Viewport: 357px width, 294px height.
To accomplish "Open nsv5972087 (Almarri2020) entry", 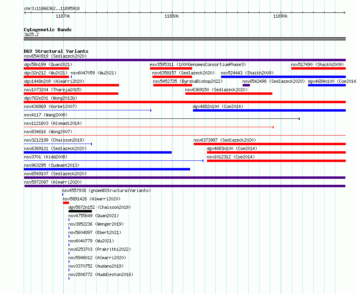I will click(53, 182).
